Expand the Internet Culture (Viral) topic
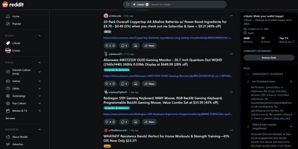 (x=39, y=72)
